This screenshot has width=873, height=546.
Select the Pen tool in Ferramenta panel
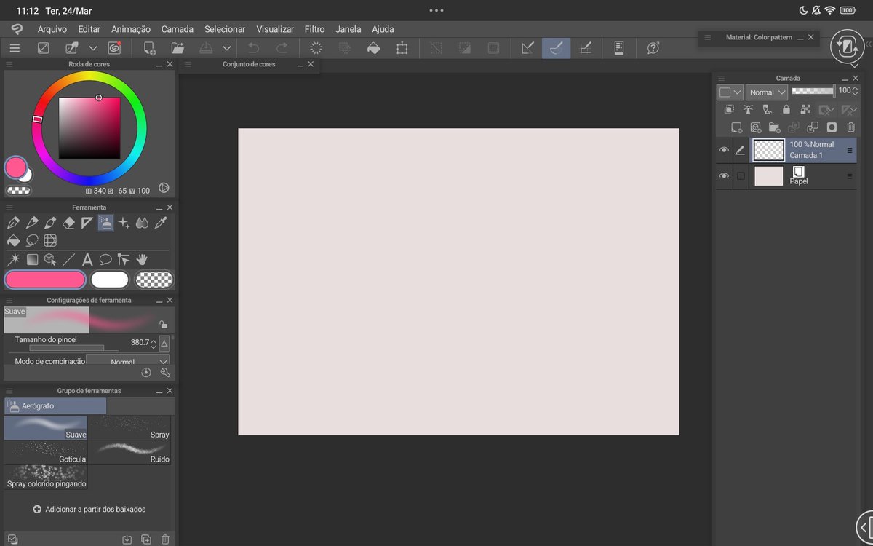click(13, 223)
